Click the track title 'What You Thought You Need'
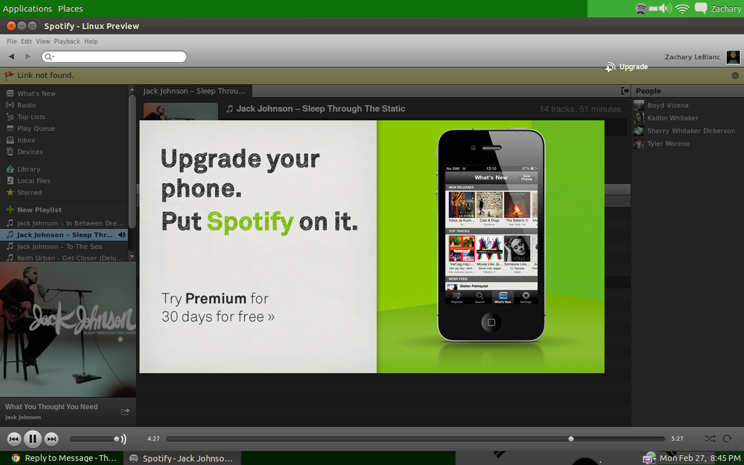 (51, 407)
